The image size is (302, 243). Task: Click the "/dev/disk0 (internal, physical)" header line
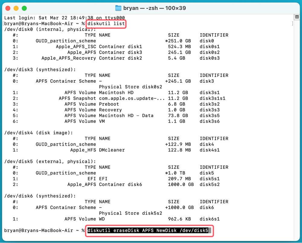pyautogui.click(x=50, y=29)
